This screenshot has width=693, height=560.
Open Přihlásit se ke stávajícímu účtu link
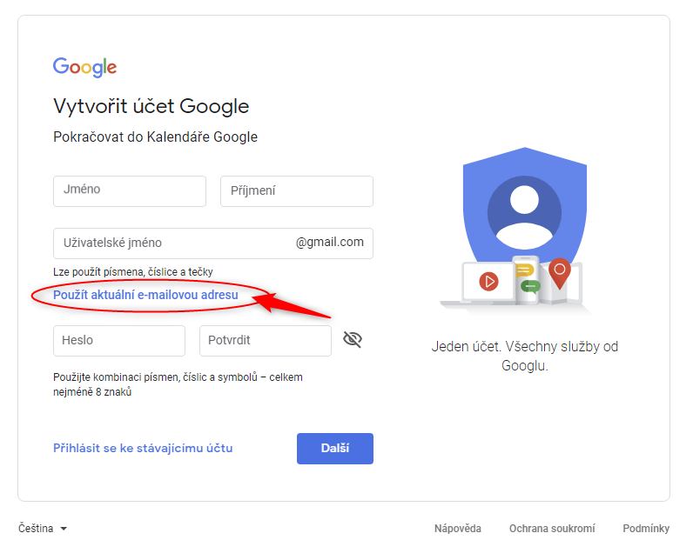pyautogui.click(x=143, y=448)
